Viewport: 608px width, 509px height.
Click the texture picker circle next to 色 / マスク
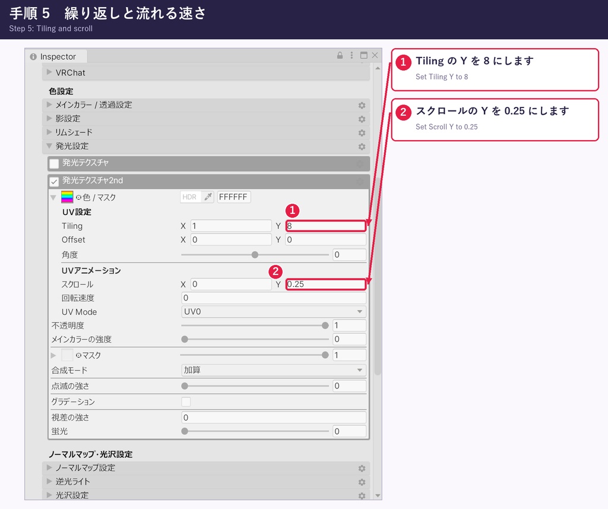78,197
